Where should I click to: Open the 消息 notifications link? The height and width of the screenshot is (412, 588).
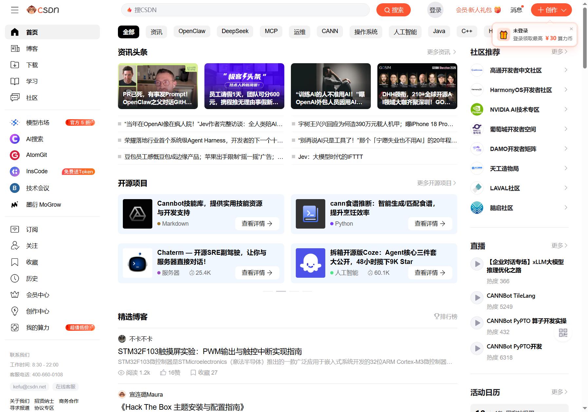tap(516, 10)
